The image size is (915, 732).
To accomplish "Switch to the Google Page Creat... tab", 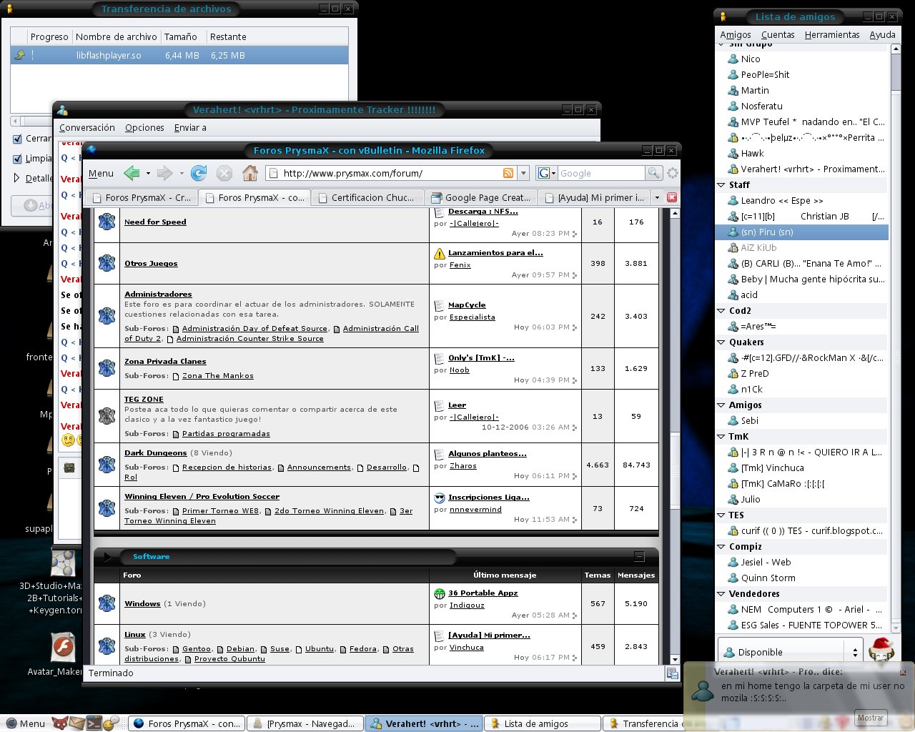I will pos(480,197).
